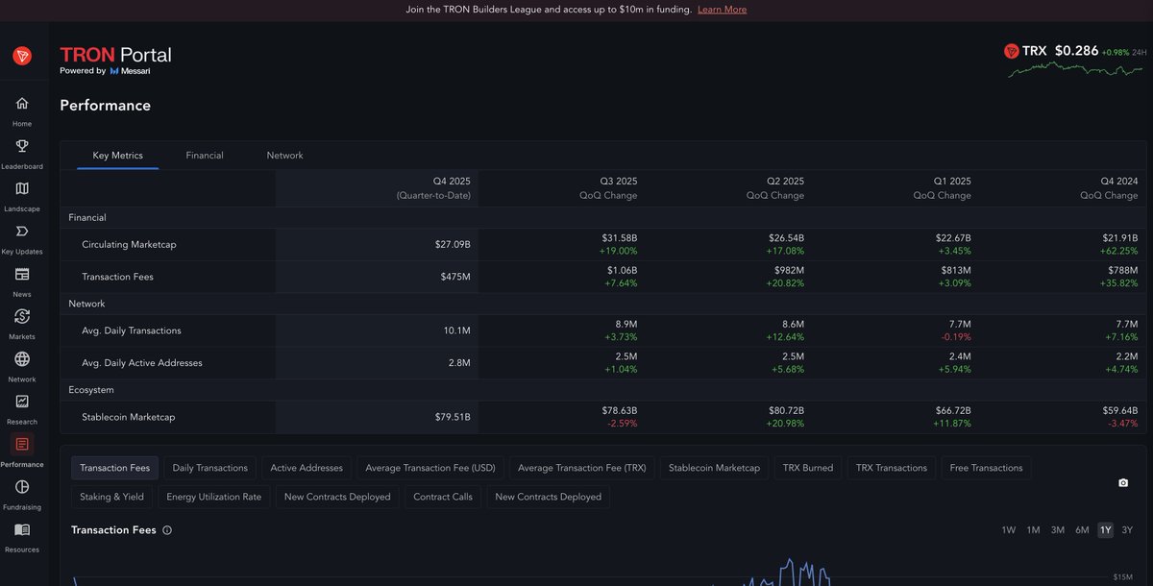The height and width of the screenshot is (586, 1153).
Task: Choose the 3M time range
Action: pos(1057,530)
